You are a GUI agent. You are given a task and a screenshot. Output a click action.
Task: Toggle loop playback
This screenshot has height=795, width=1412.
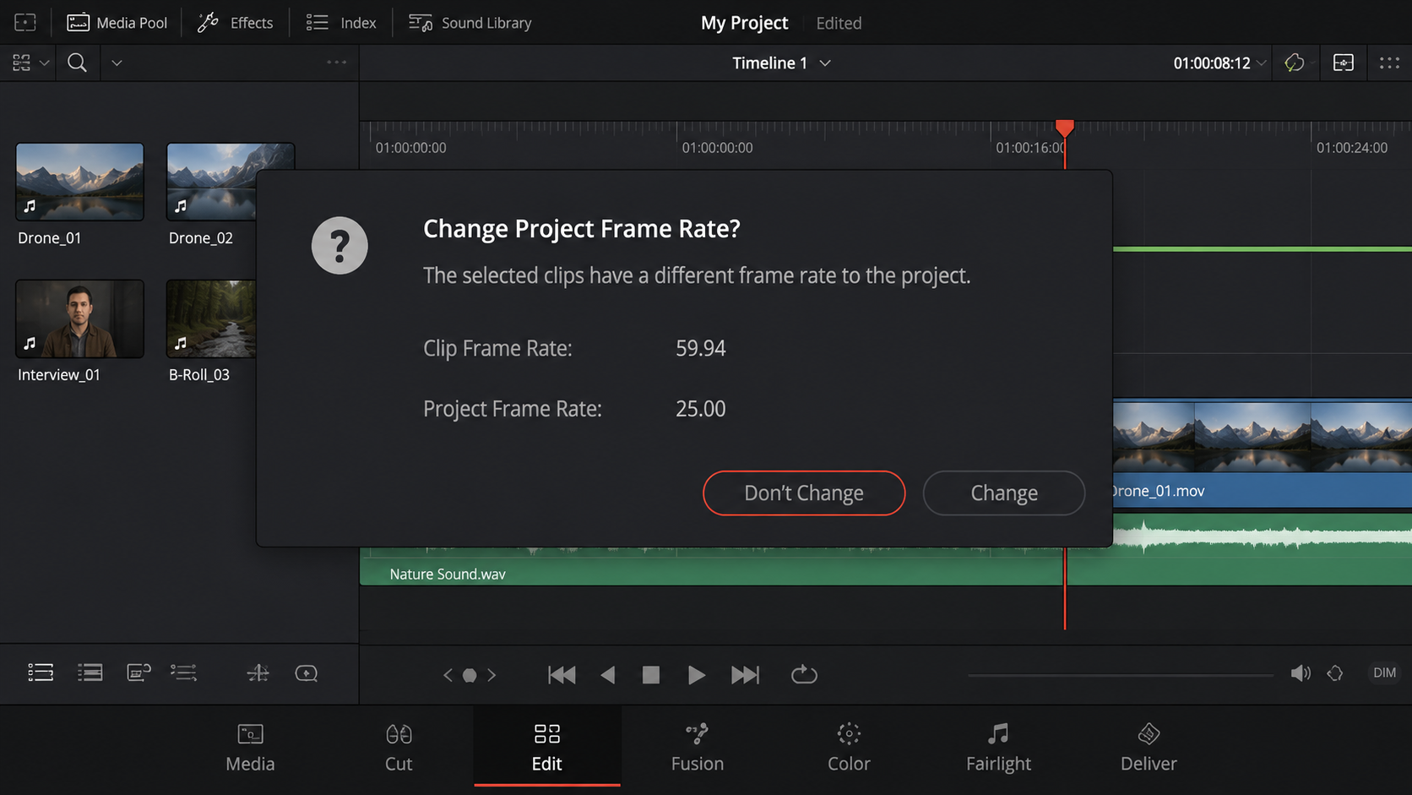tap(804, 674)
